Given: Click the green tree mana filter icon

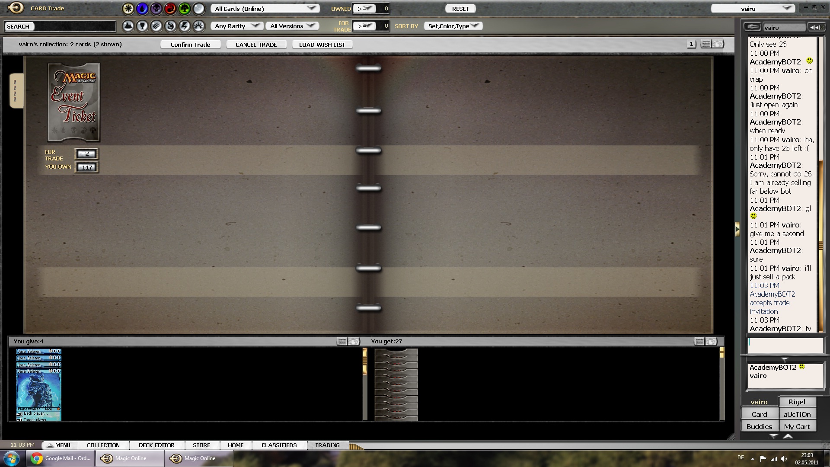Looking at the screenshot, I should tap(185, 9).
